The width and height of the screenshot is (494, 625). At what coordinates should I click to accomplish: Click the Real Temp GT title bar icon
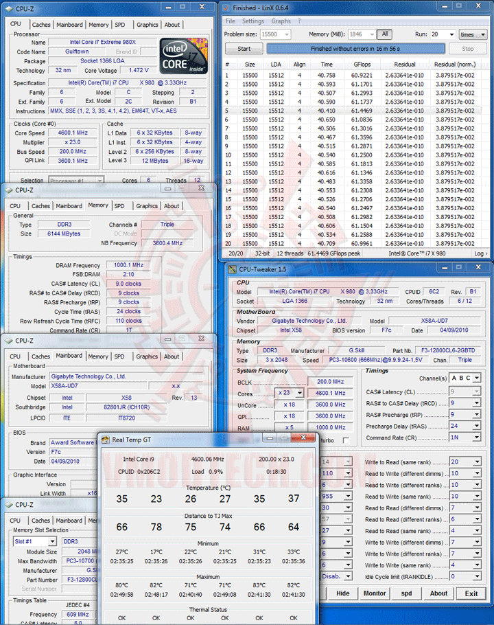(x=106, y=440)
